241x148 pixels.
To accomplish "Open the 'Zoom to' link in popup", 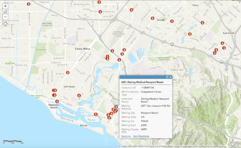I will pos(126,136).
